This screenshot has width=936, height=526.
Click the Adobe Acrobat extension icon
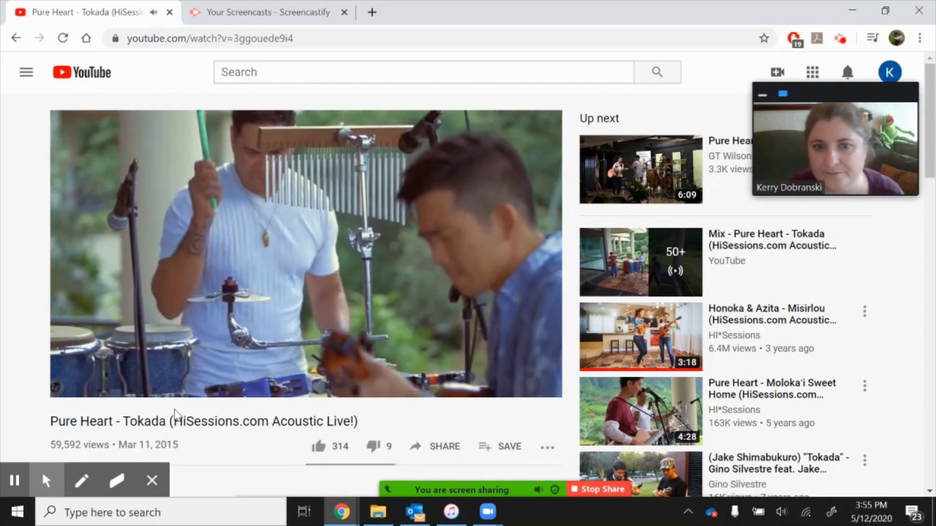[817, 38]
